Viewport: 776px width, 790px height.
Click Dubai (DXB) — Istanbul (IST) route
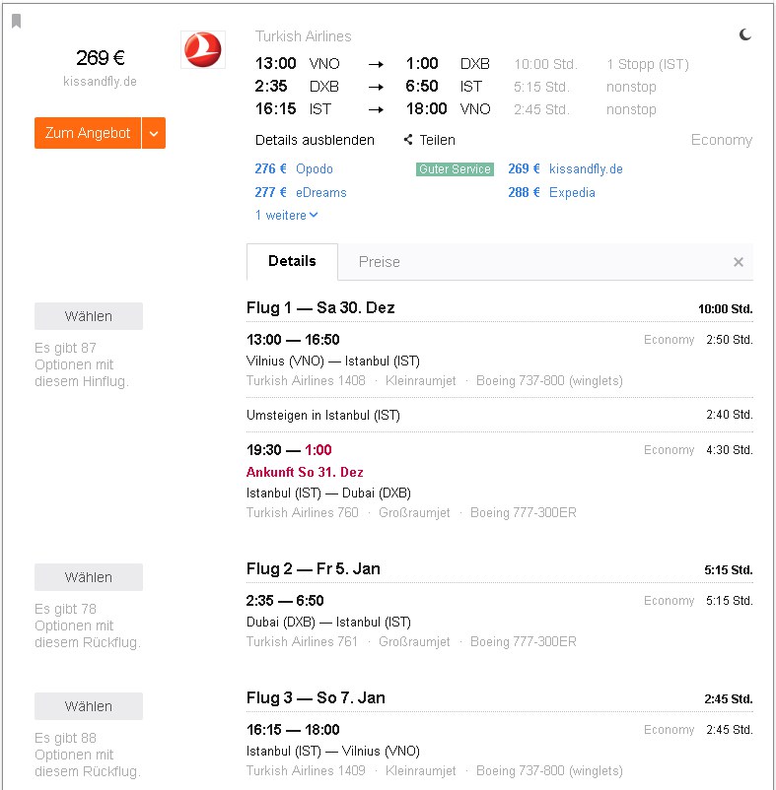pyautogui.click(x=328, y=622)
